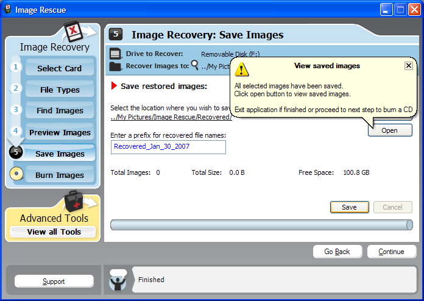Click the Advanced Tools first-aid kit icon

(74, 202)
